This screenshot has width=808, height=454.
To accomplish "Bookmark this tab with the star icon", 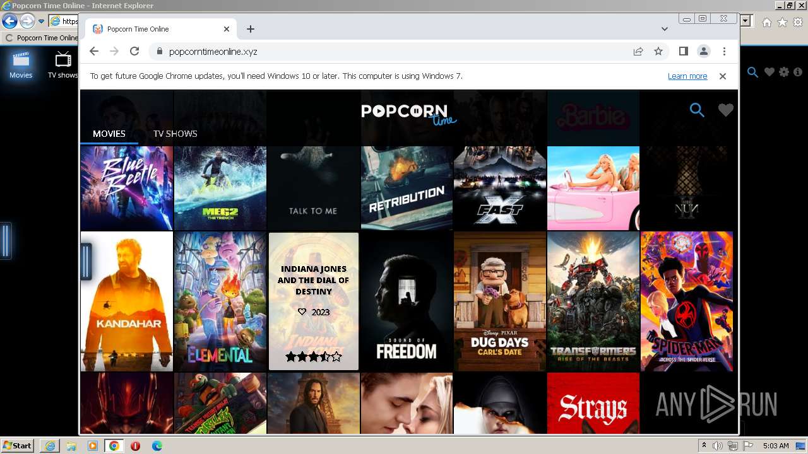I will (x=658, y=51).
